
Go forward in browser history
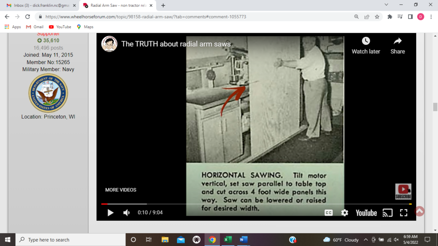tap(17, 17)
